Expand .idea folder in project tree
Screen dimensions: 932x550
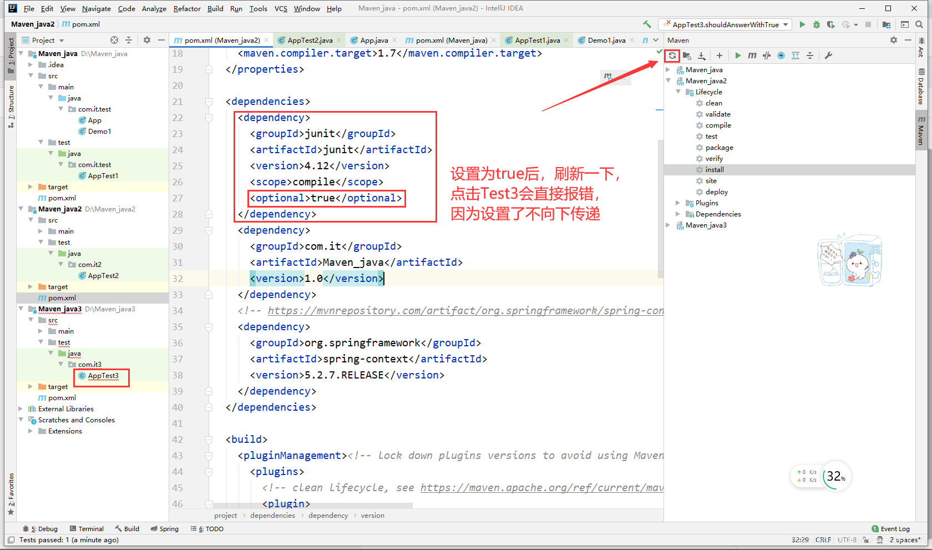[31, 64]
